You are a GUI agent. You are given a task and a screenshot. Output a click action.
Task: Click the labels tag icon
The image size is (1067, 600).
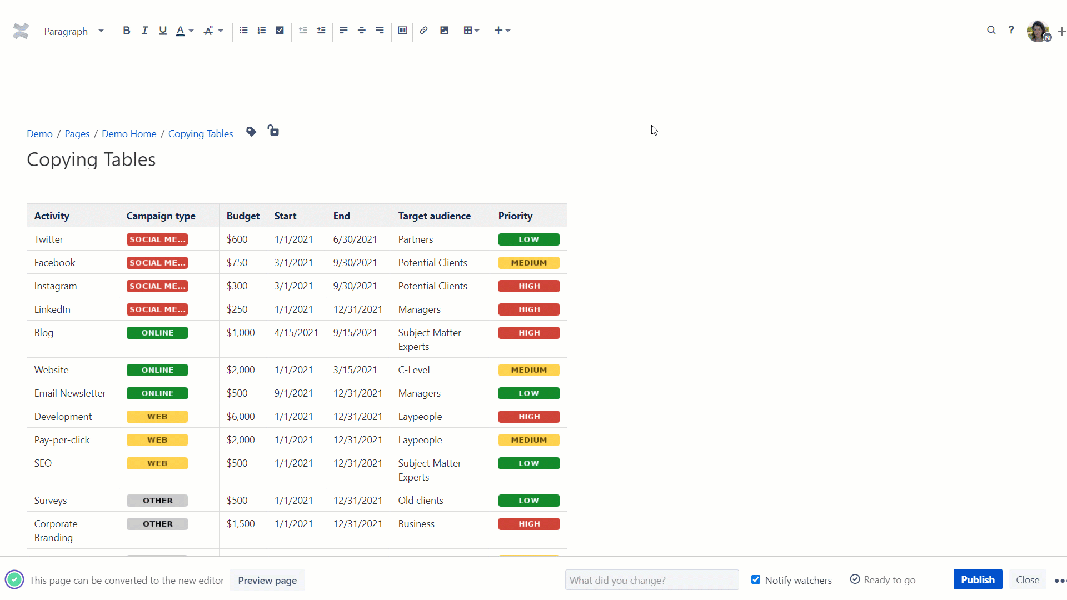click(251, 132)
